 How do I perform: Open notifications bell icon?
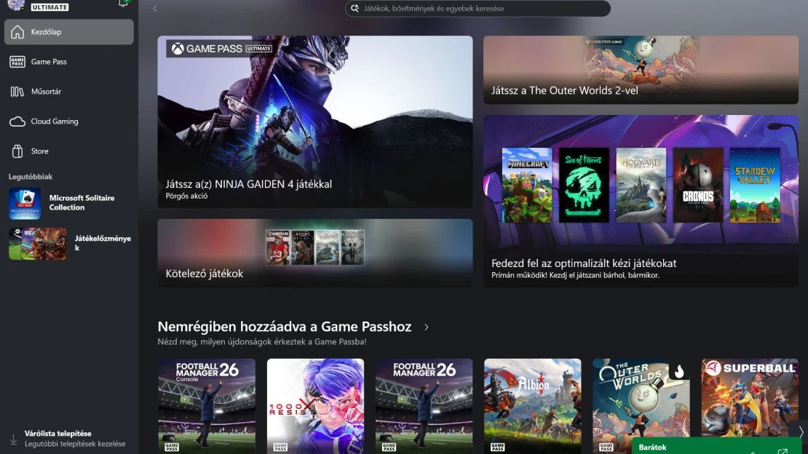(x=122, y=3)
